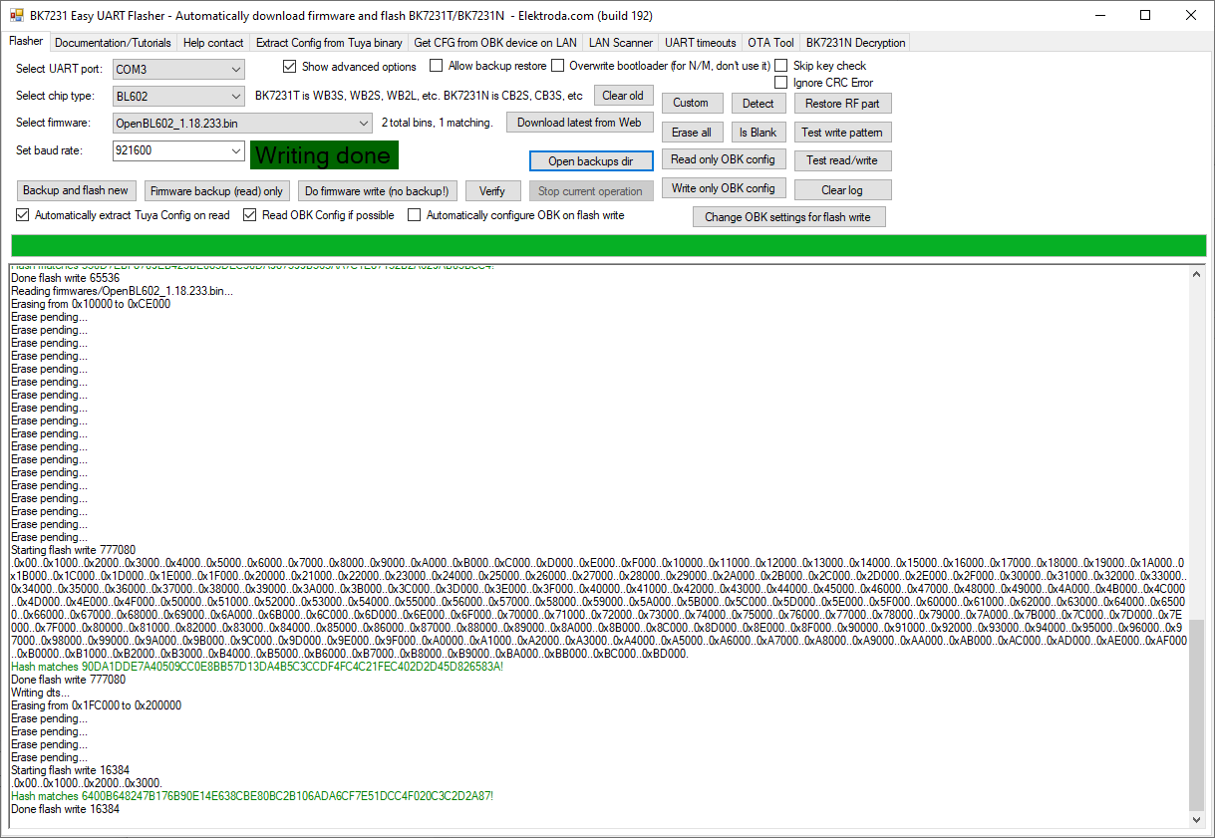Click the log scrollbar up arrow

coord(1197,274)
